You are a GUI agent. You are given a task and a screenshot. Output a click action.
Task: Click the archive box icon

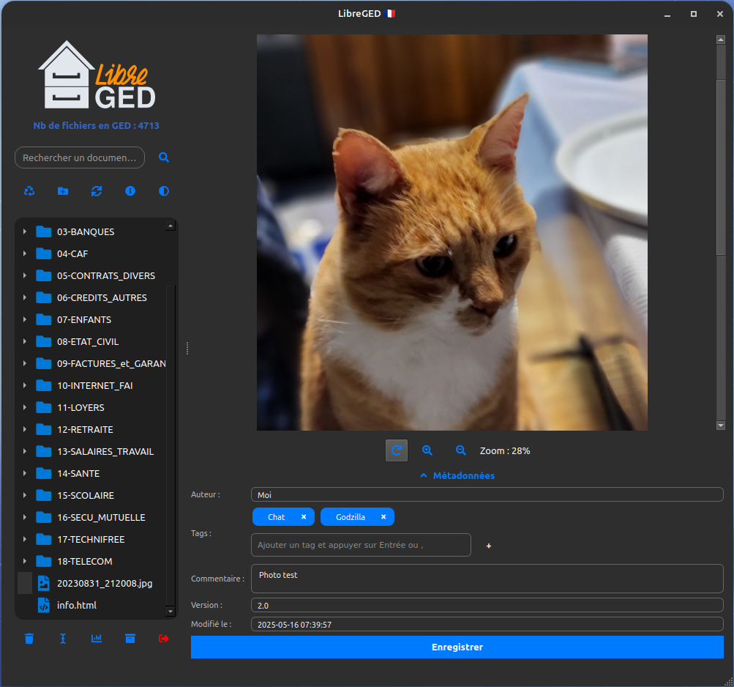pos(130,639)
